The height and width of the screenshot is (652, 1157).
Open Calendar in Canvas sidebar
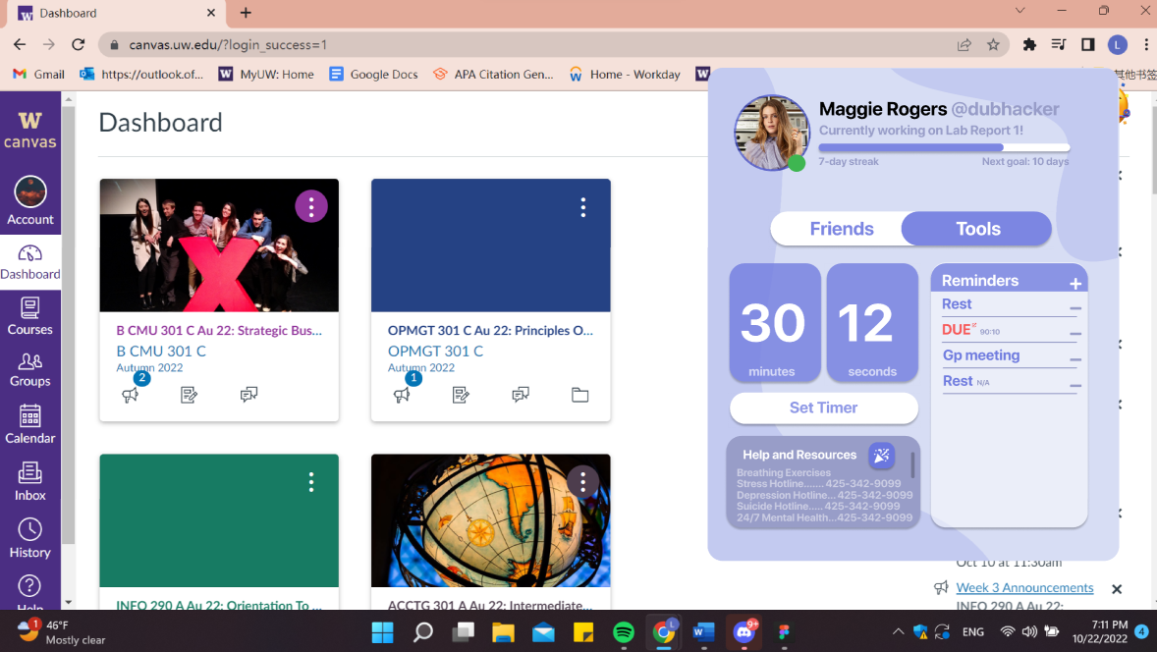click(30, 425)
